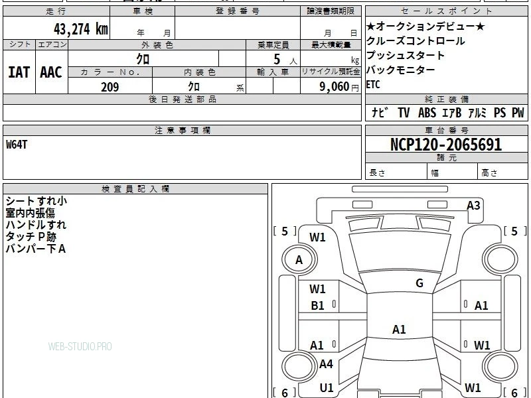Click the AAC air conditioner value
531x398 pixels.
(x=51, y=72)
